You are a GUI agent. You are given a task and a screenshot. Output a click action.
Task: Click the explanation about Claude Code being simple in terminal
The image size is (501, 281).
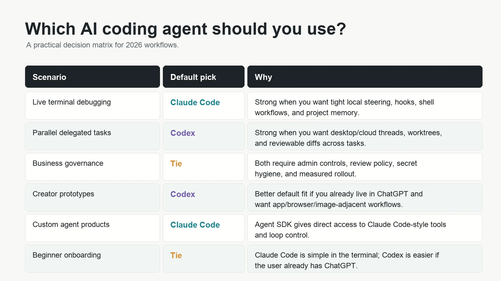point(365,259)
